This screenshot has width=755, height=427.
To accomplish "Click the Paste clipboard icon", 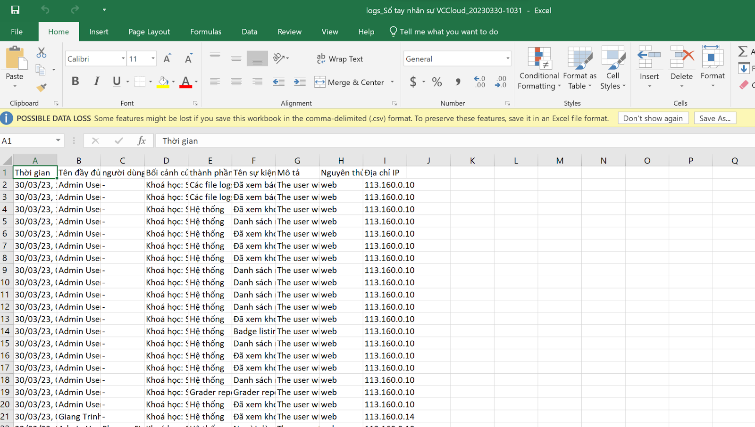I will pos(16,58).
